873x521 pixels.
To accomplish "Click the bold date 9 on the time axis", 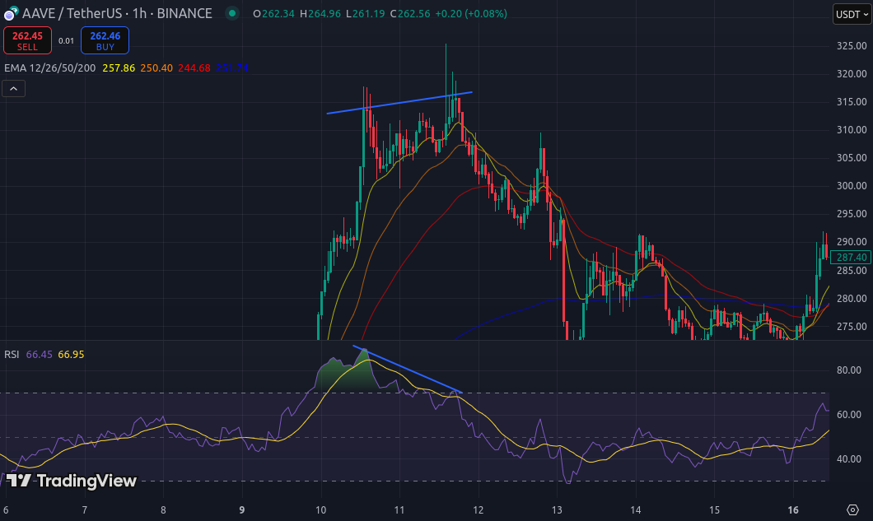I will pyautogui.click(x=241, y=509).
